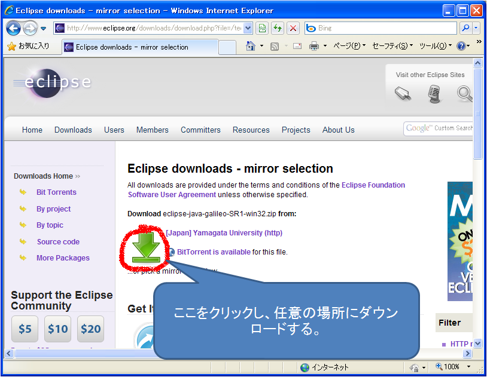Open the Bit Torrents sidebar link

click(56, 192)
